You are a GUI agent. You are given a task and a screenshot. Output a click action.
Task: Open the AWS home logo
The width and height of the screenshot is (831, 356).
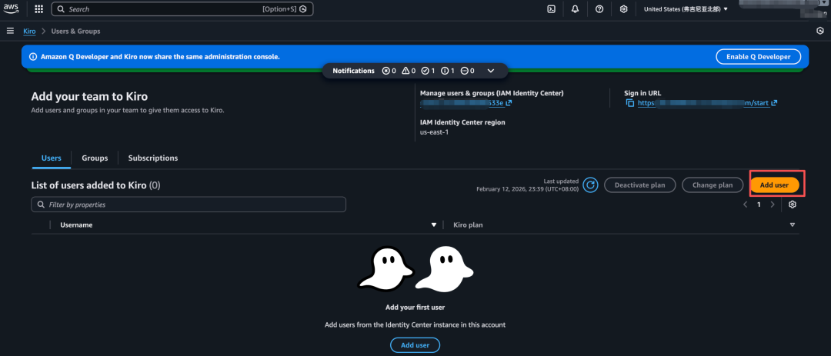pyautogui.click(x=11, y=9)
